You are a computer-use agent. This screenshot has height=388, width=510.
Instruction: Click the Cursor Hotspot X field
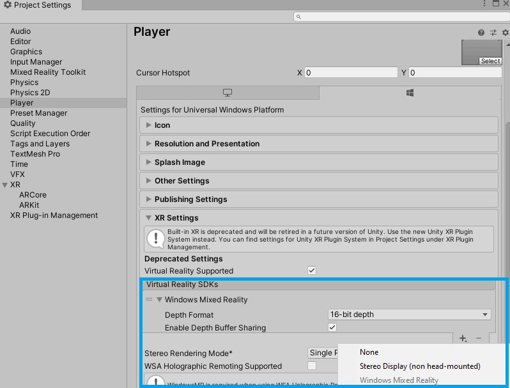[351, 72]
